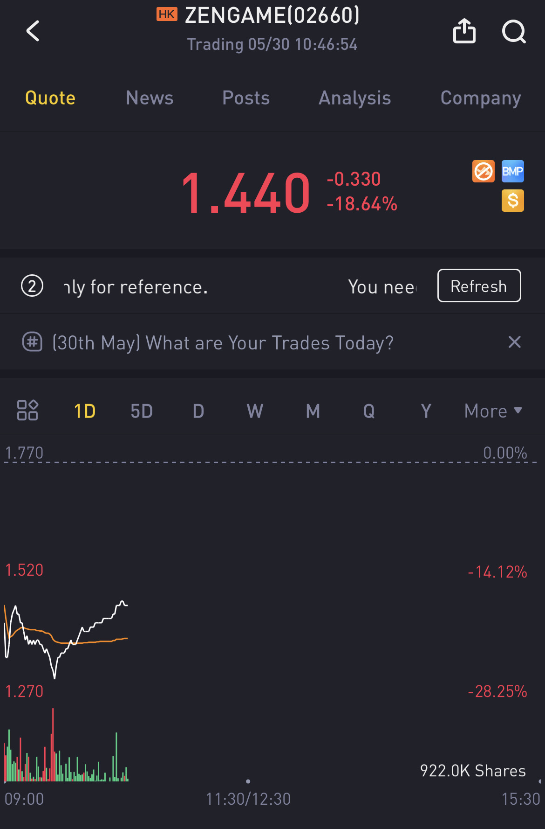Open the search magnifier icon
Viewport: 545px width, 829px height.
pyautogui.click(x=514, y=32)
